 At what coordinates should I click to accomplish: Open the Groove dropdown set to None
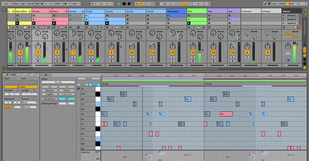click(30, 103)
